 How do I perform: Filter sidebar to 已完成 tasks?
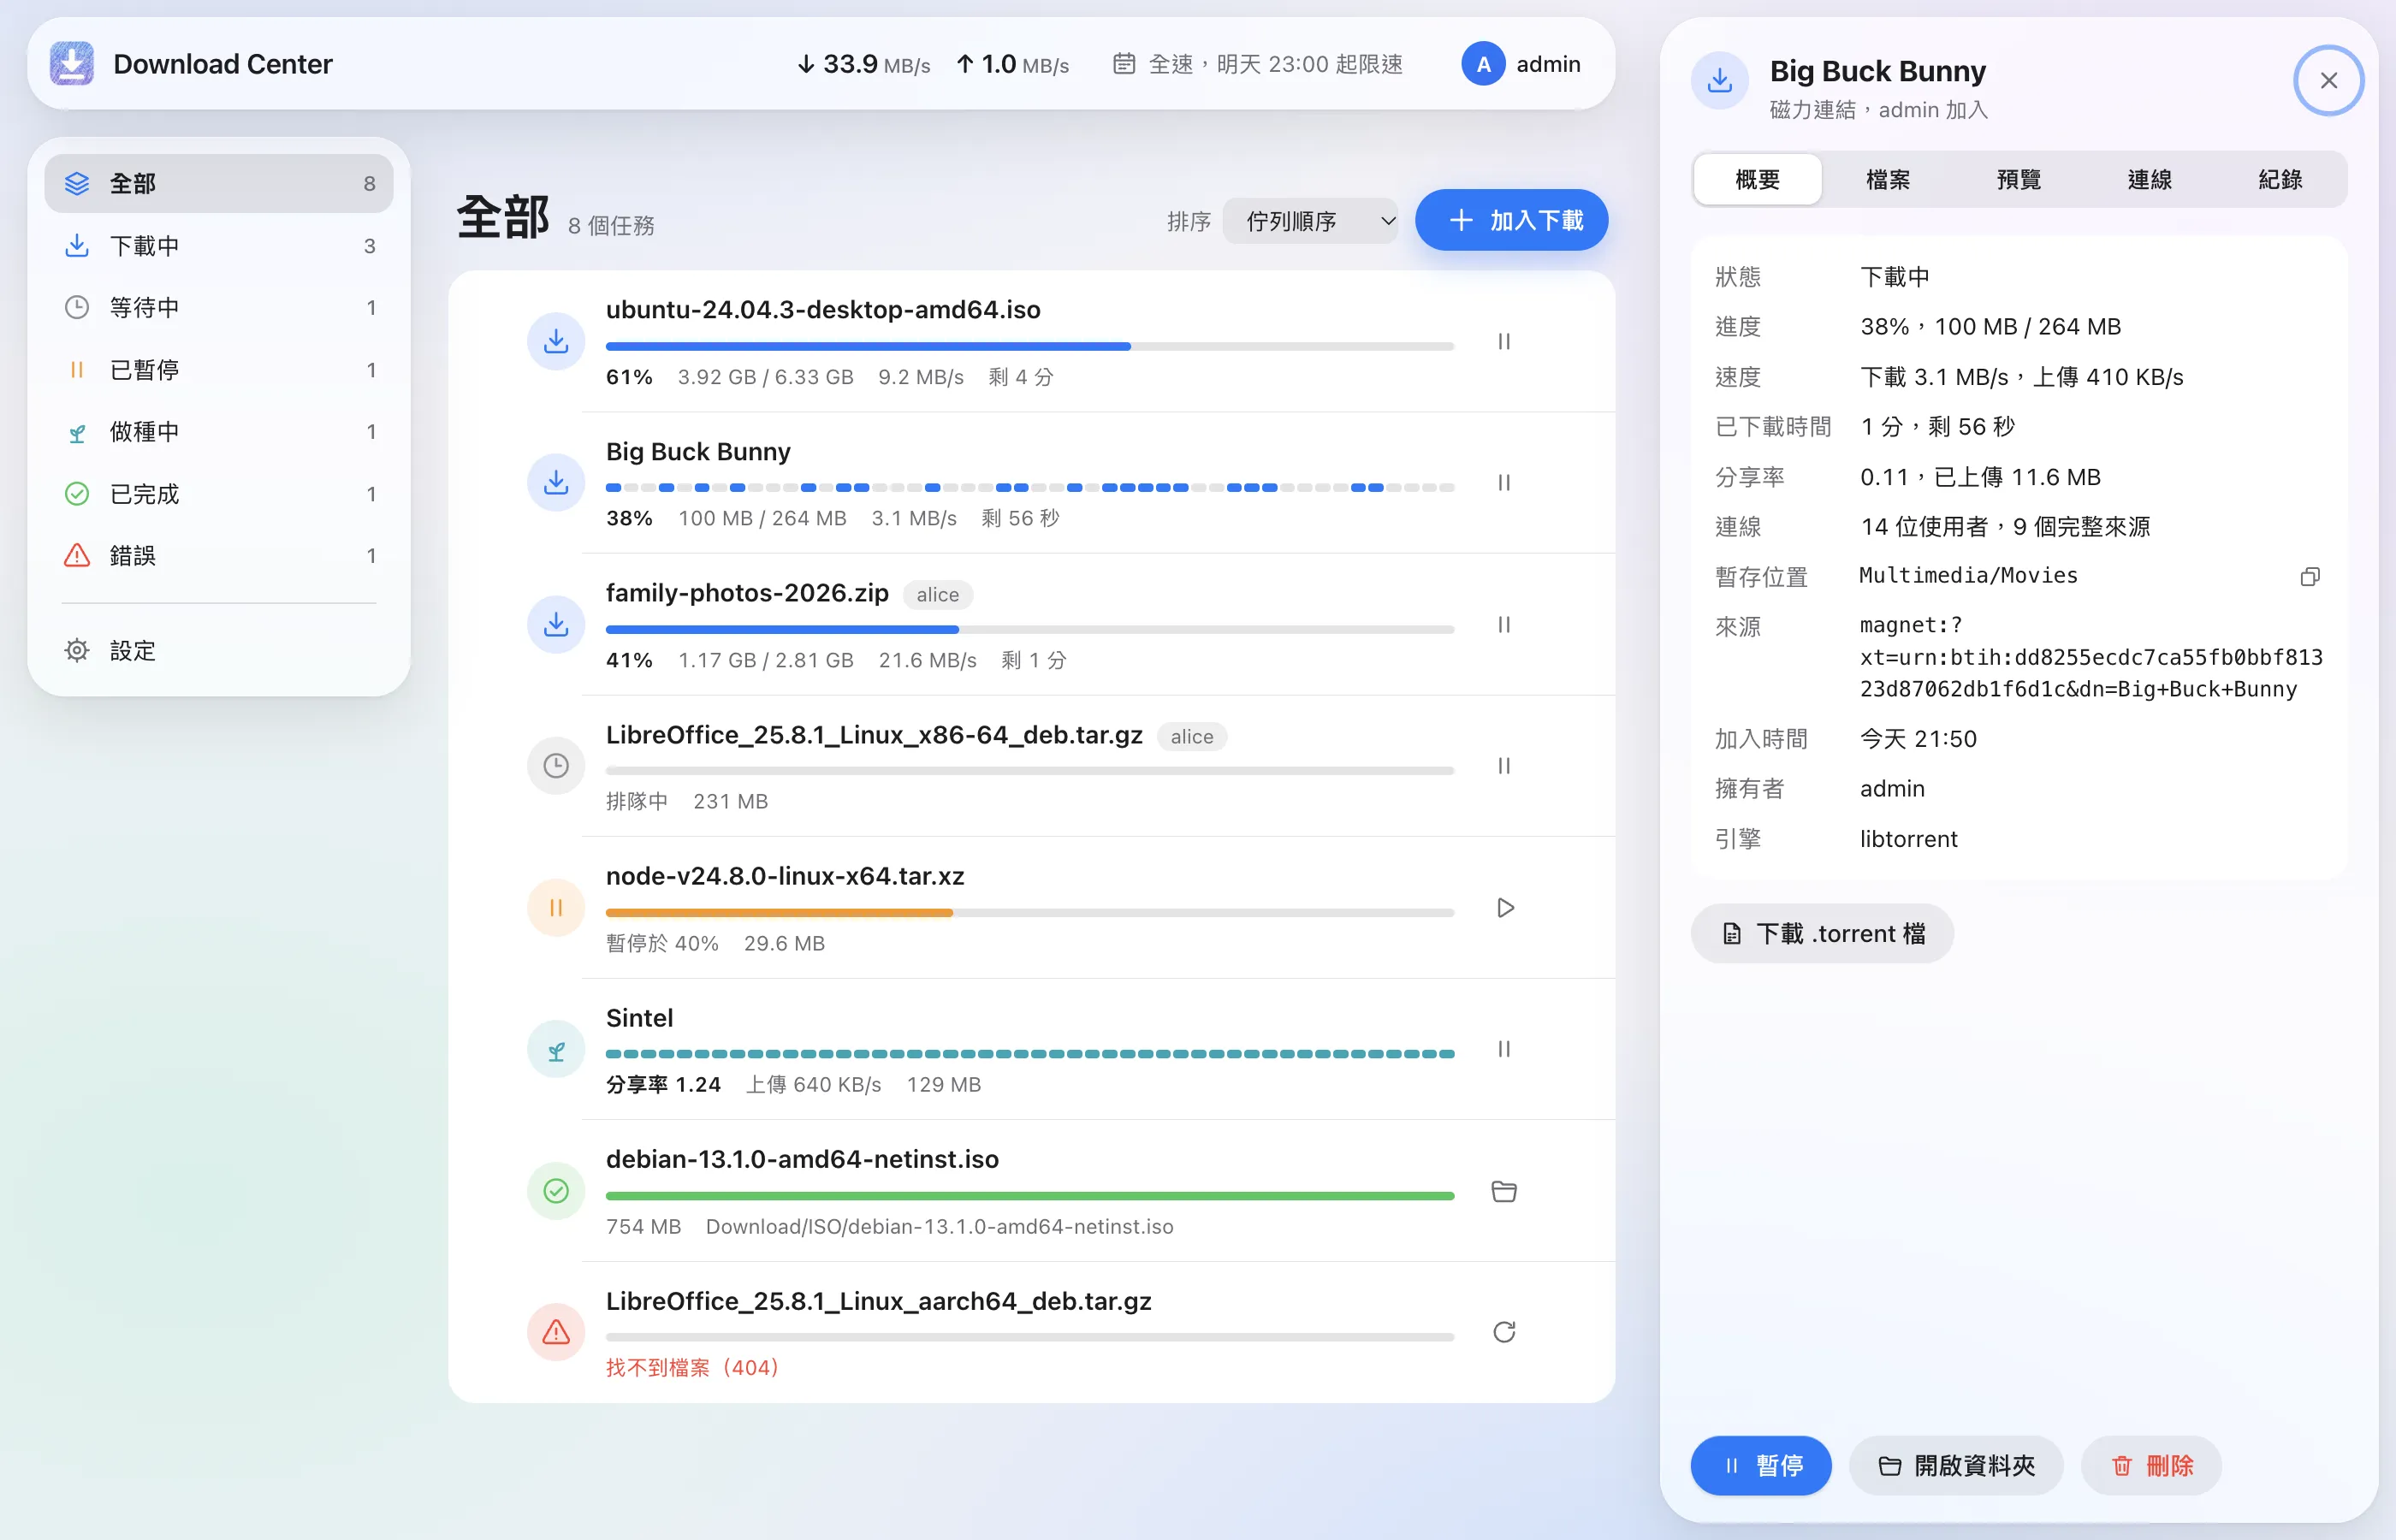[219, 494]
